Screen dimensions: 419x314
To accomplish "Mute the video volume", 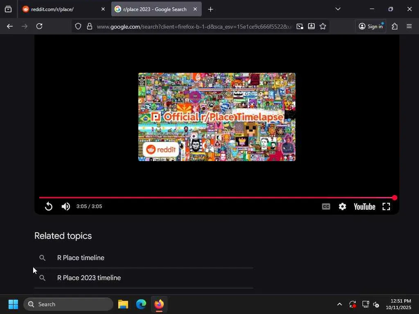I will [x=66, y=206].
